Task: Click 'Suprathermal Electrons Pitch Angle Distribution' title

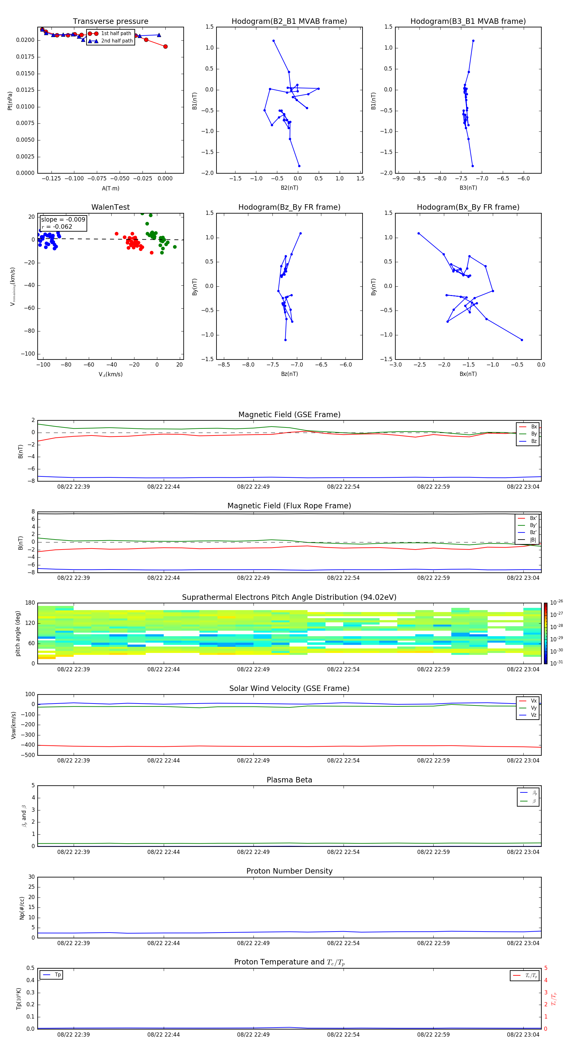Action: [289, 597]
